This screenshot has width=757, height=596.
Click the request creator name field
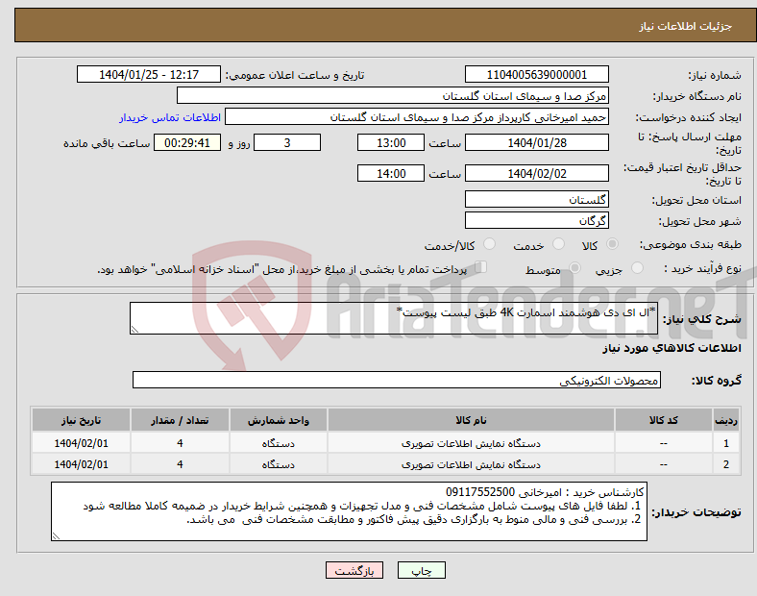click(x=417, y=117)
